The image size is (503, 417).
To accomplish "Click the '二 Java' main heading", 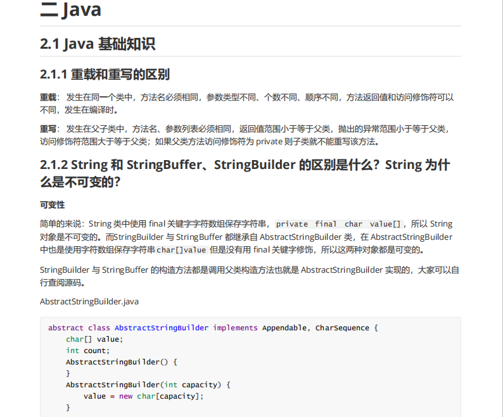I will point(70,9).
